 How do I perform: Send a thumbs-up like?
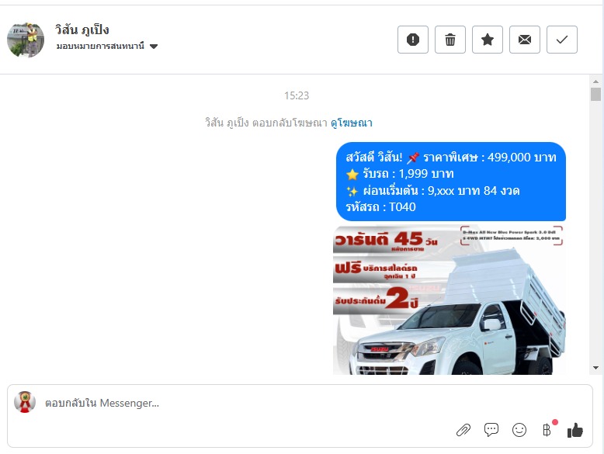574,430
